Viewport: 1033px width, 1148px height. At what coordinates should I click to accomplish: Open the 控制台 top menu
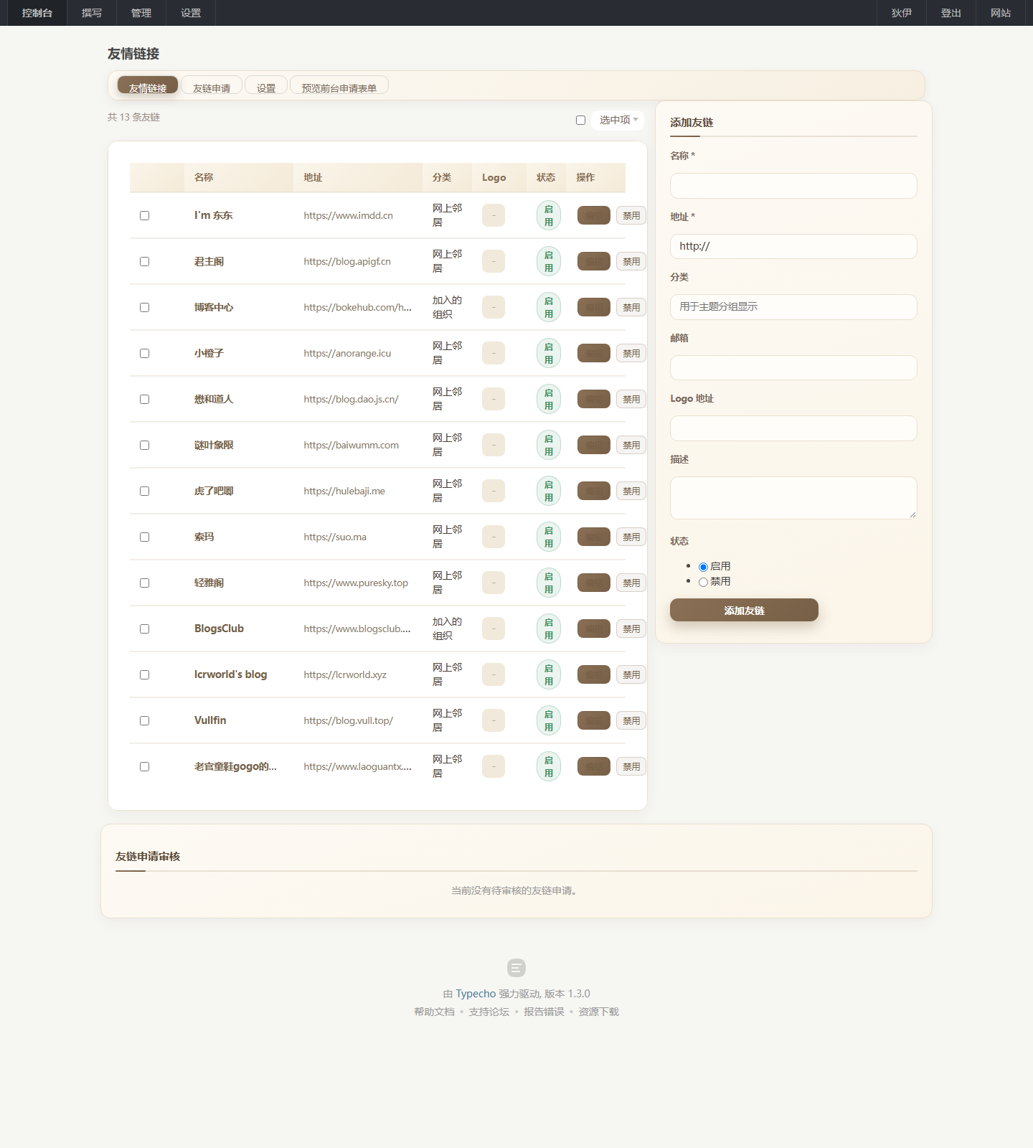(x=37, y=13)
